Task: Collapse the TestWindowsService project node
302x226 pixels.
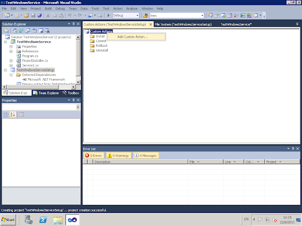Action: click(x=6, y=42)
